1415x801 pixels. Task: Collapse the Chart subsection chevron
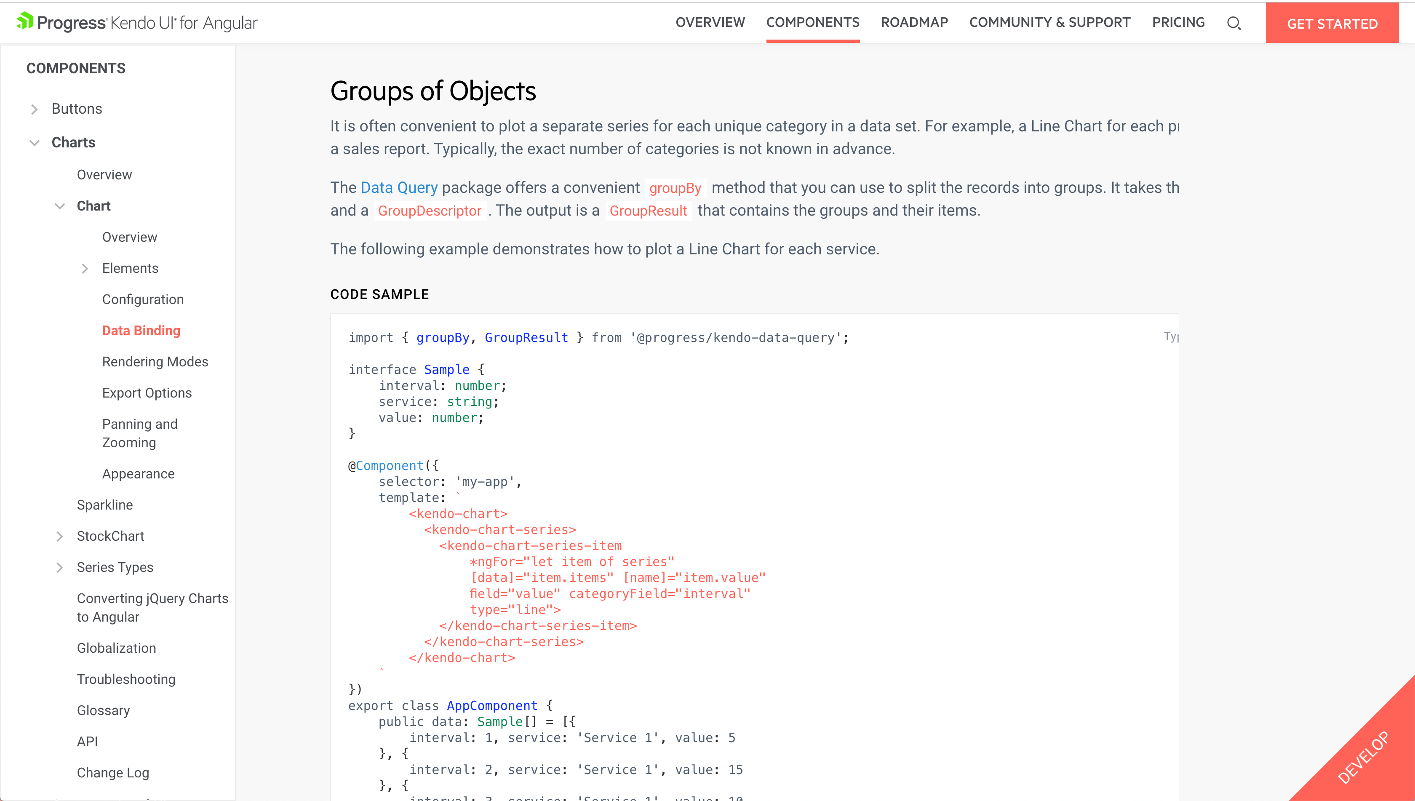pos(59,206)
